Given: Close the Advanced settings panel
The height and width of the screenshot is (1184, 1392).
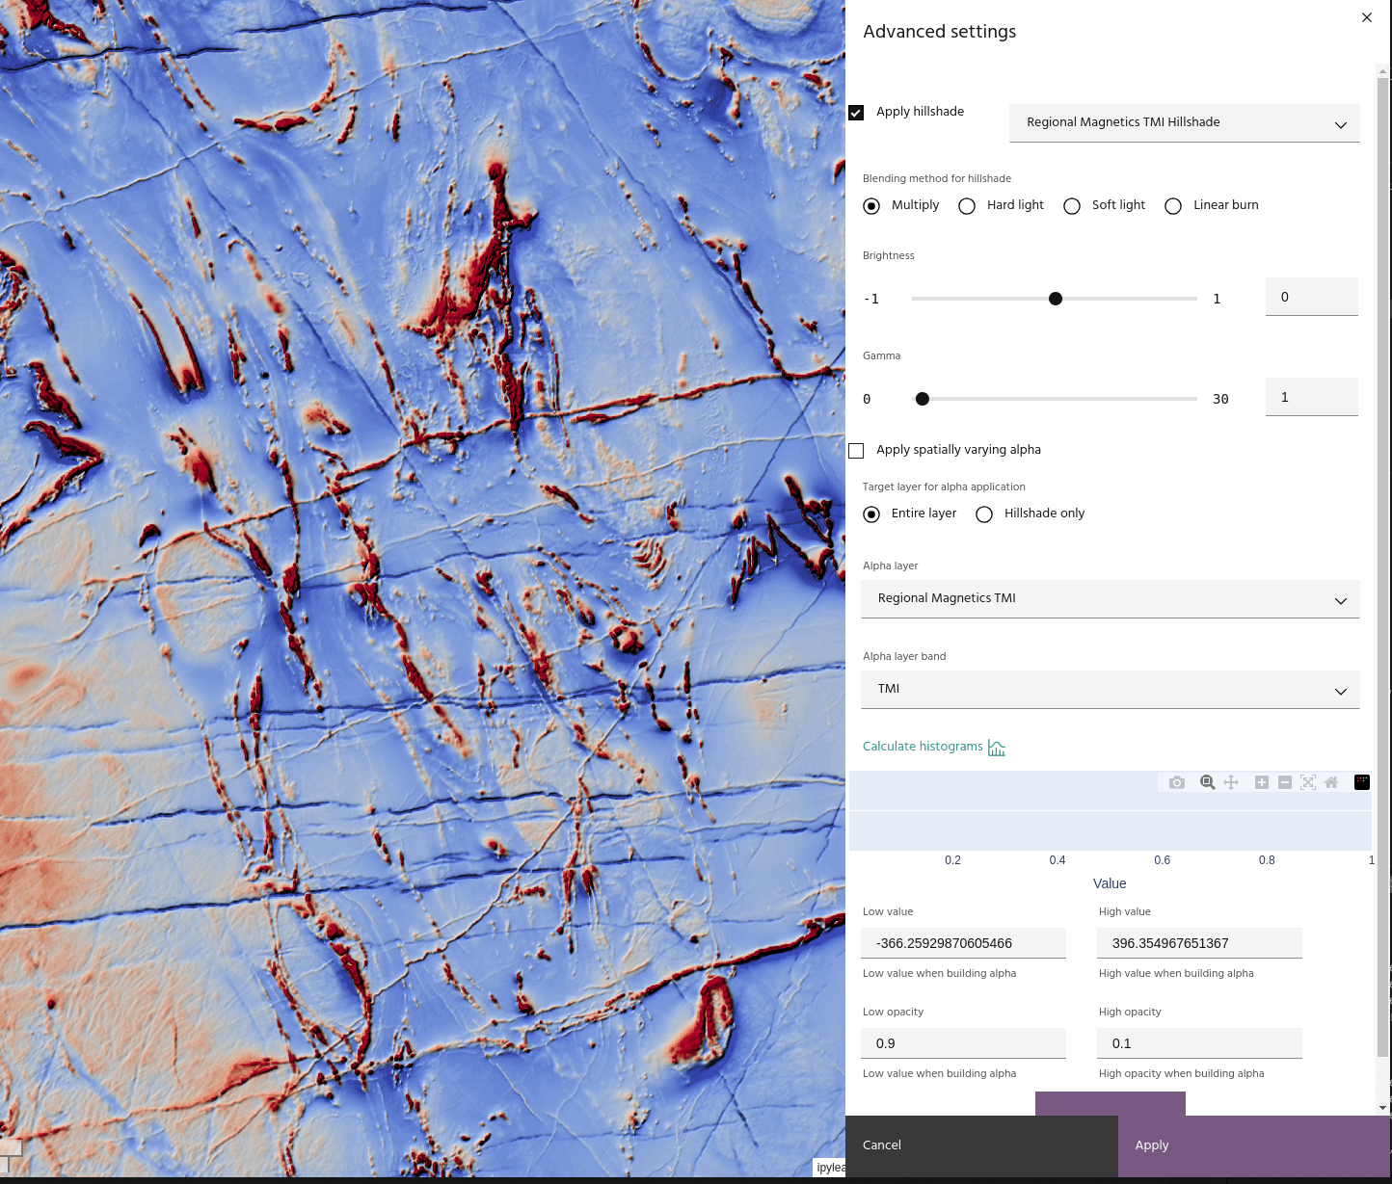Looking at the screenshot, I should [1366, 17].
